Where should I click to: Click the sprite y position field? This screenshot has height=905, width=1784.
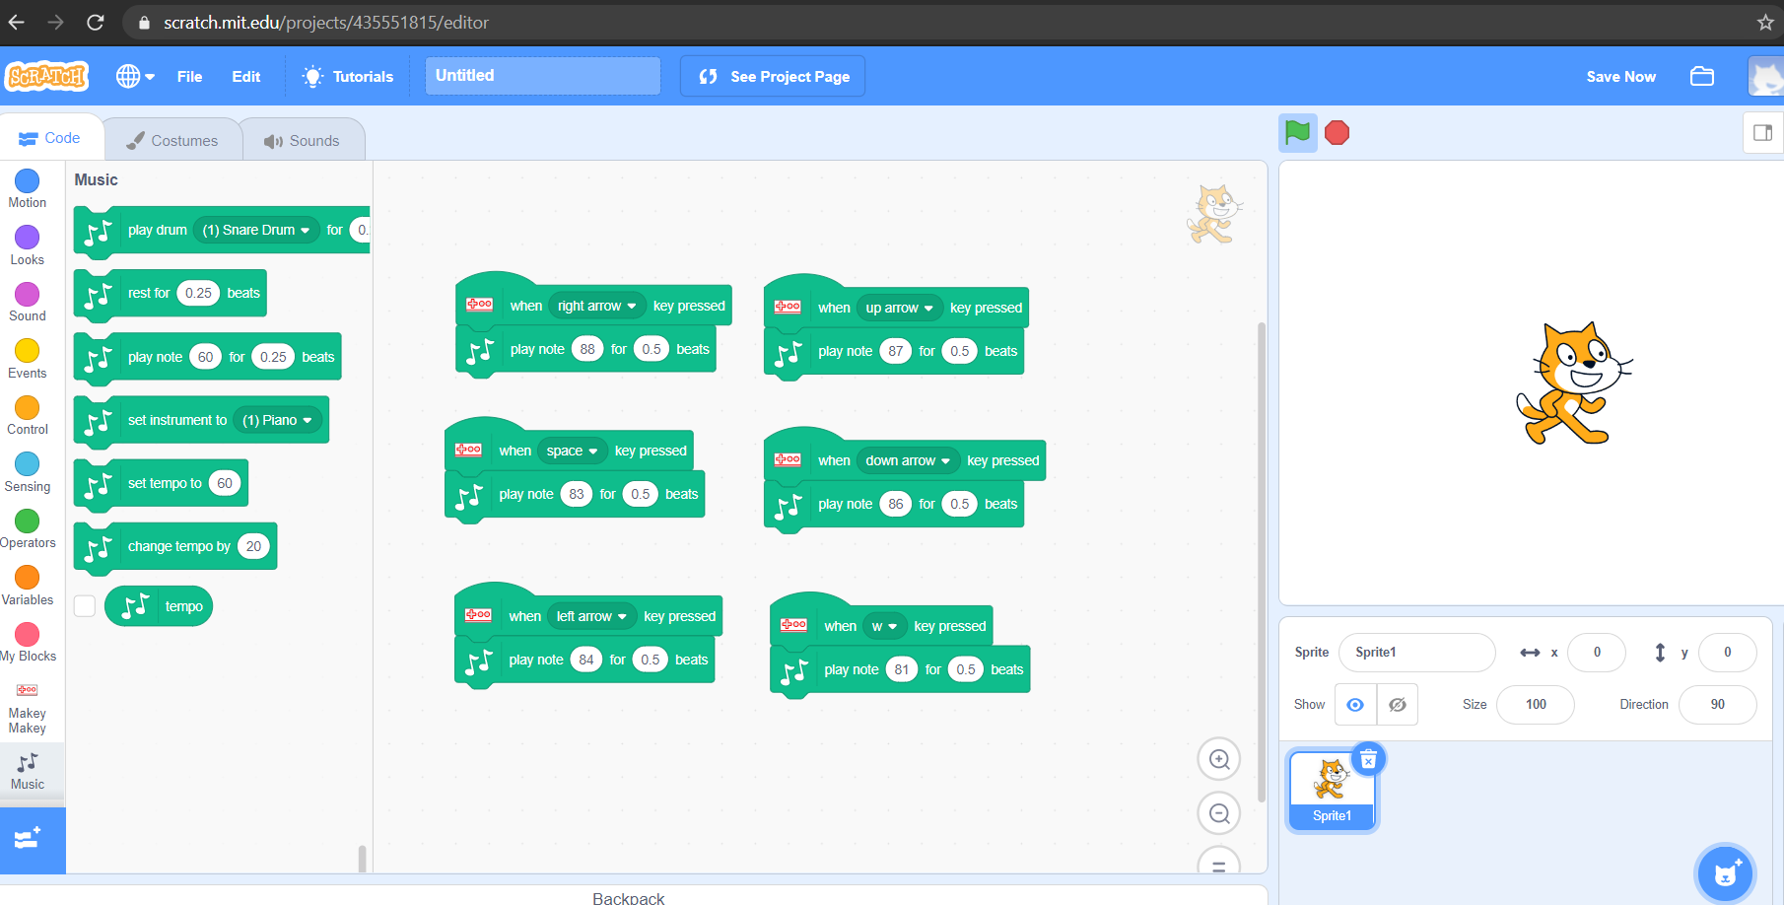click(x=1727, y=652)
